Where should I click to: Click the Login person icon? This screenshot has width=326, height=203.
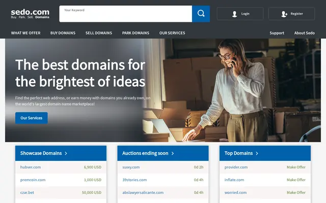point(234,14)
